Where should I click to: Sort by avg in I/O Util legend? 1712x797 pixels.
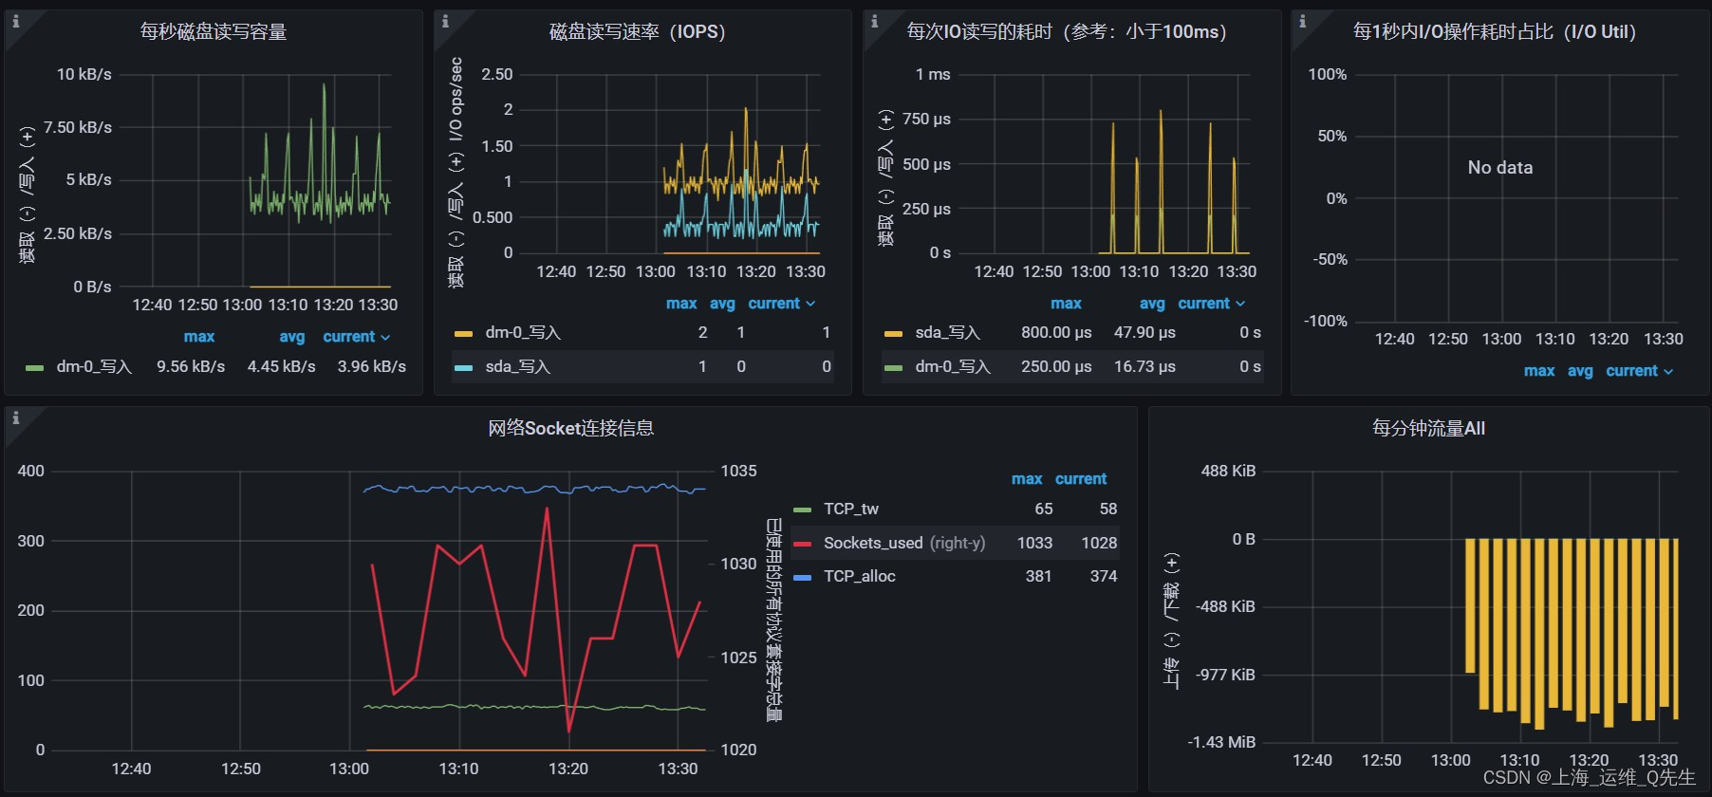[x=1580, y=371]
